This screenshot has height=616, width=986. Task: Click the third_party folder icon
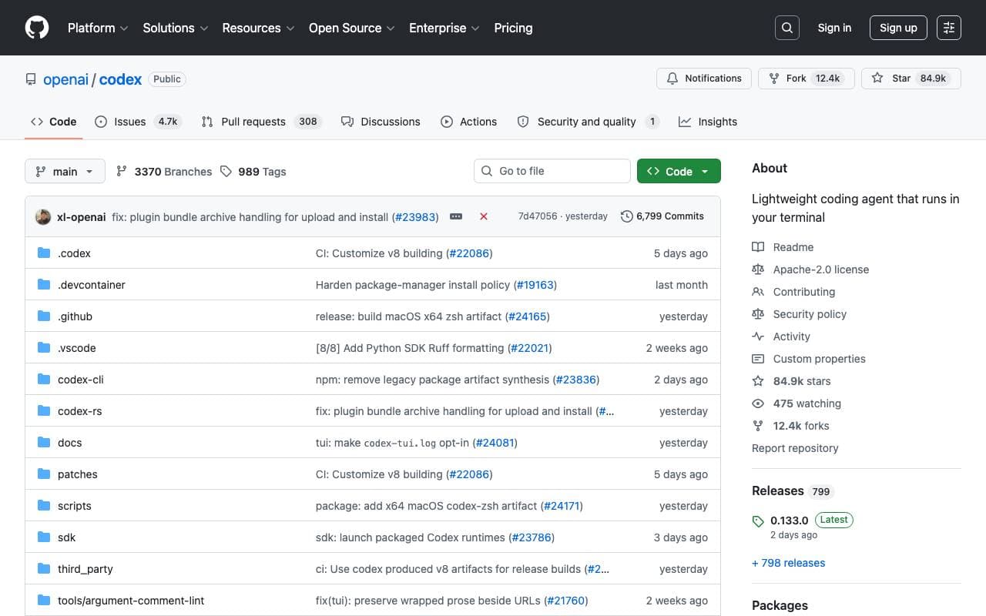coord(44,569)
